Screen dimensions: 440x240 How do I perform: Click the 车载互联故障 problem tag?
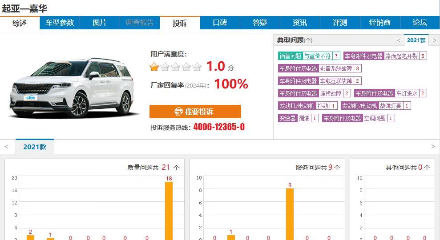[319, 81]
